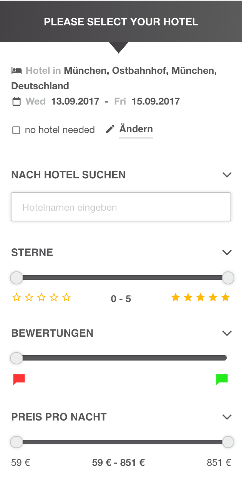This screenshot has width=242, height=492.
Task: Click the left handle of the price slider
Action: point(17,442)
